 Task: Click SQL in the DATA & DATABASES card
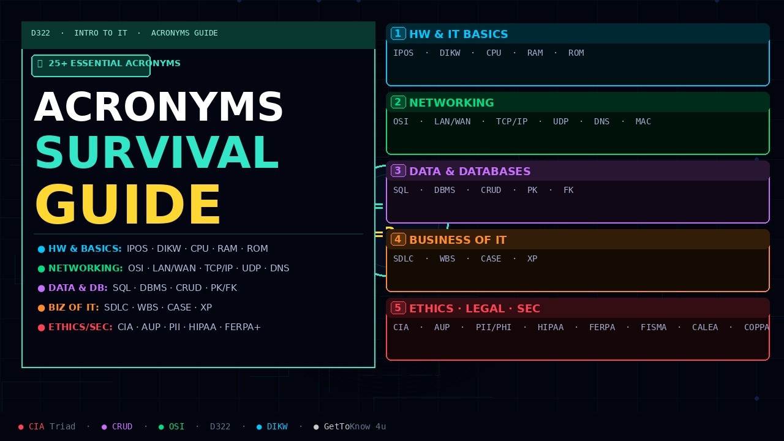[x=401, y=190]
